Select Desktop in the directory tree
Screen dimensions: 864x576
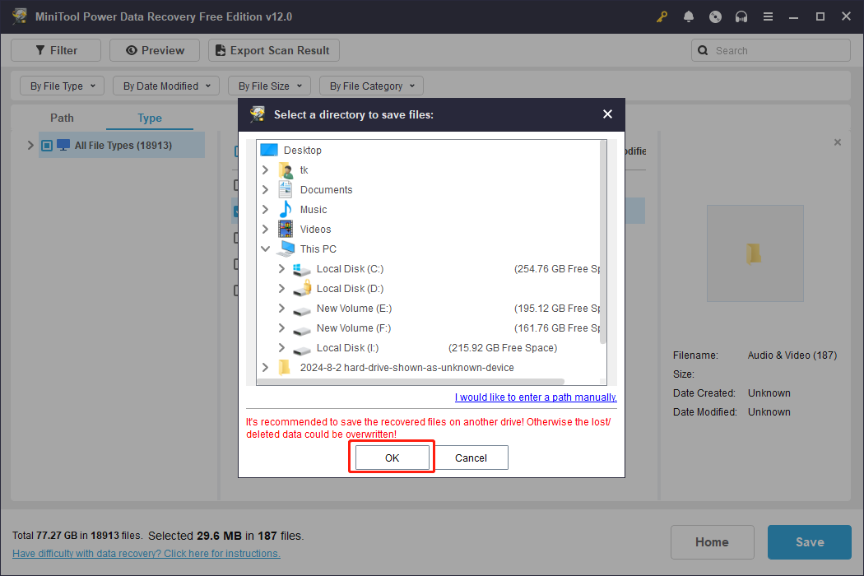point(303,150)
